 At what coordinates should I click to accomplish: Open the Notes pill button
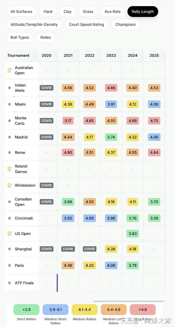pos(46,37)
